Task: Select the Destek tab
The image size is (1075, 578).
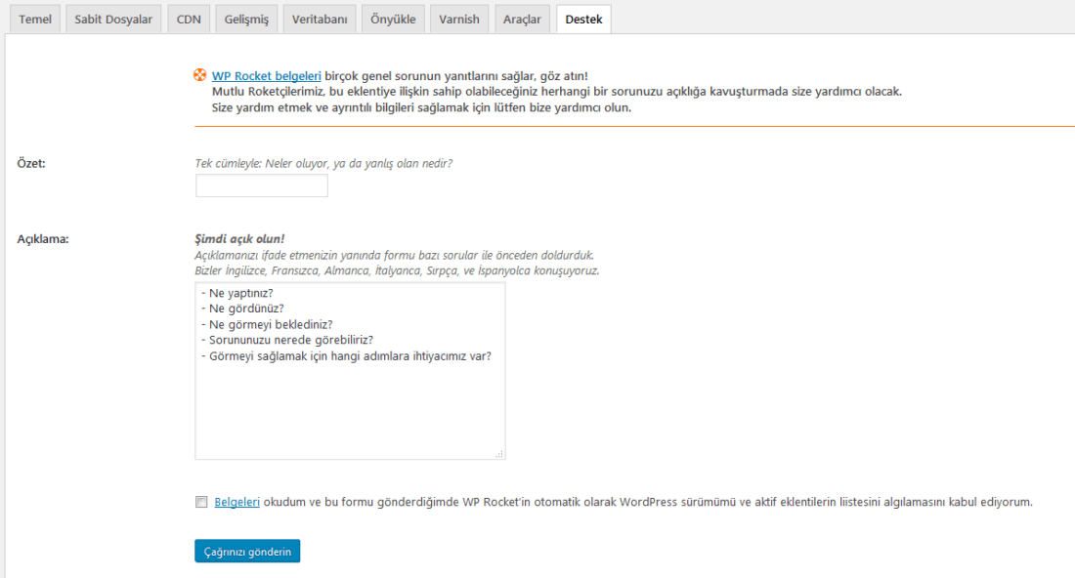Action: coord(583,20)
